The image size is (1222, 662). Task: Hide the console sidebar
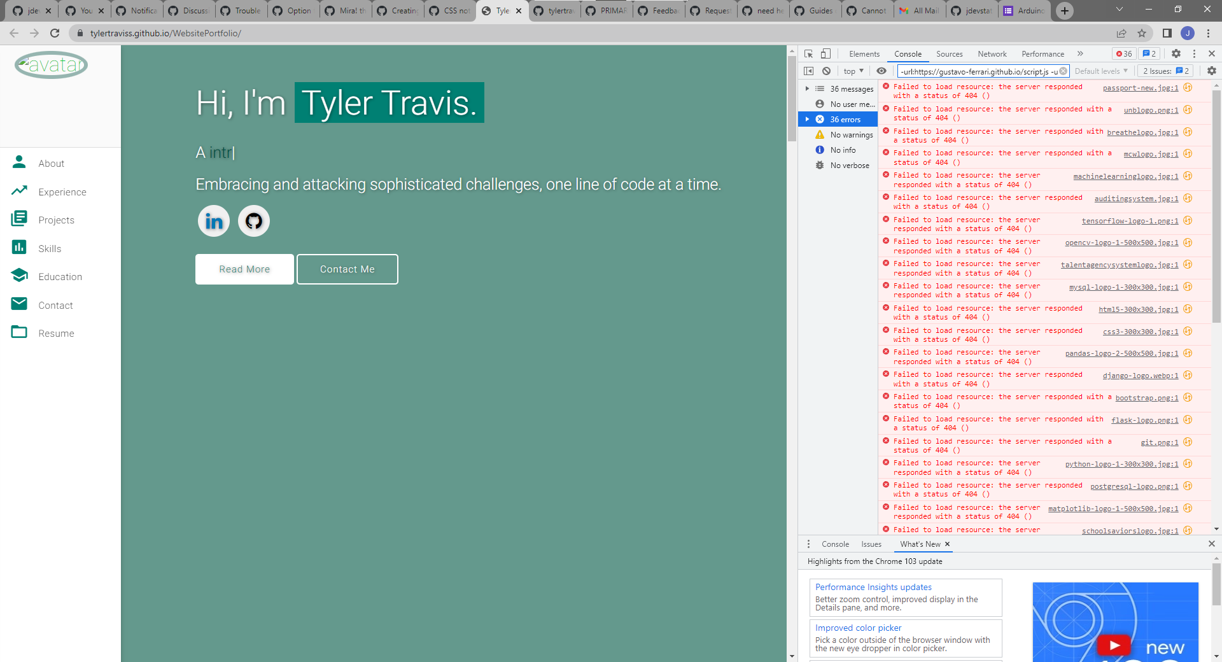pos(809,71)
